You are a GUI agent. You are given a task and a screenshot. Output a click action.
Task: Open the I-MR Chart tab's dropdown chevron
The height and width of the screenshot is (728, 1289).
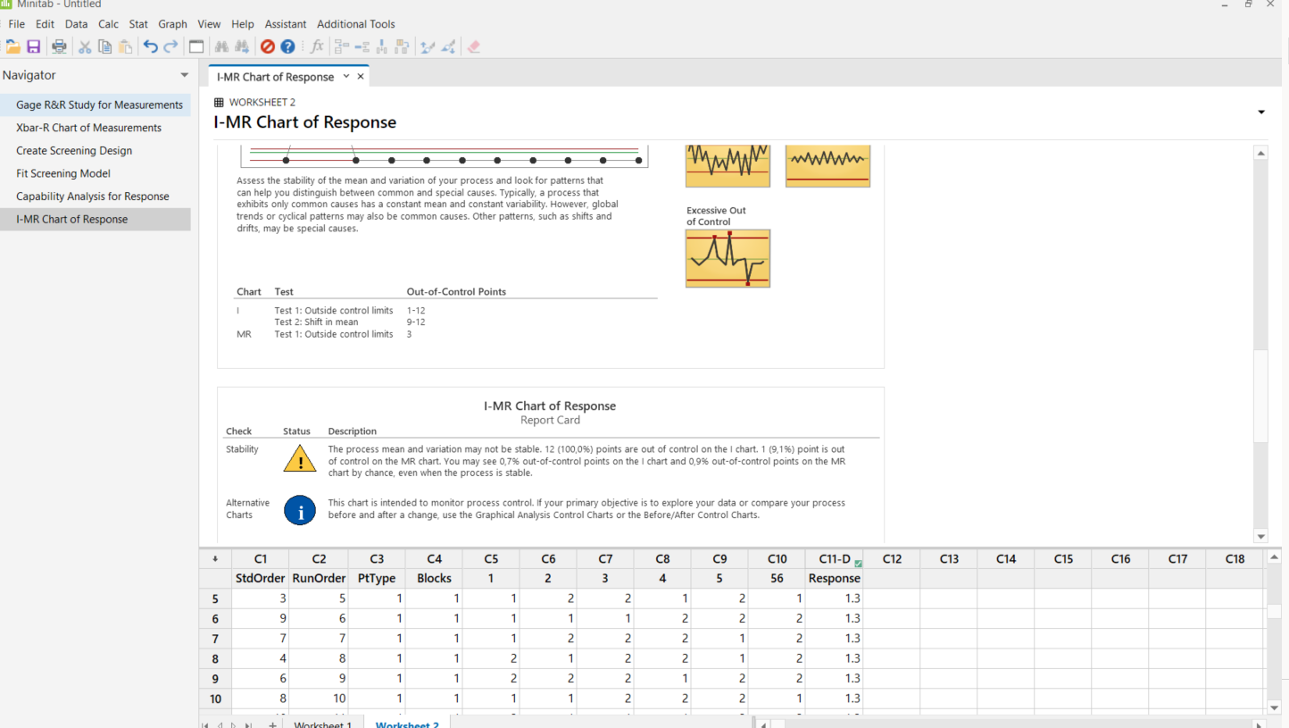point(347,77)
